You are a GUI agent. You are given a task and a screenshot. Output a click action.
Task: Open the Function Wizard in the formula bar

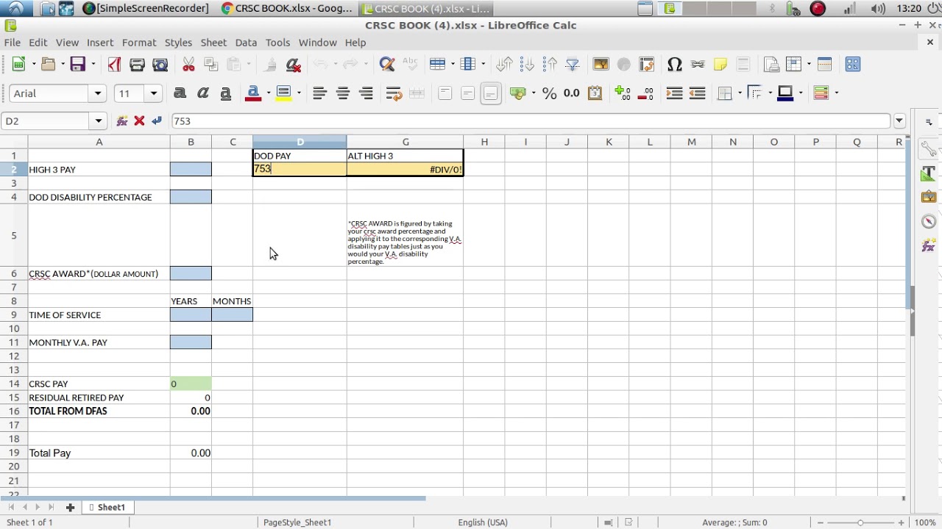(x=122, y=121)
